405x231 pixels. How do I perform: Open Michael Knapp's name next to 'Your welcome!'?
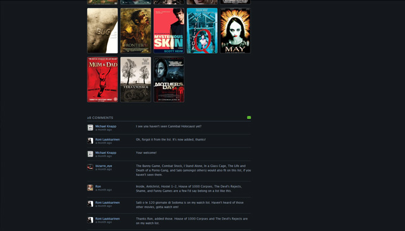point(106,153)
